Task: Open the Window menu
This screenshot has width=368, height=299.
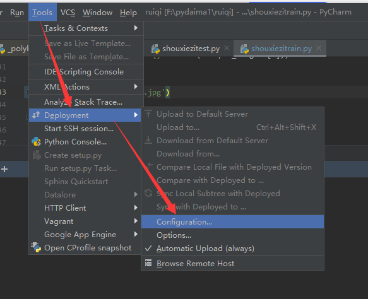Action: click(97, 13)
